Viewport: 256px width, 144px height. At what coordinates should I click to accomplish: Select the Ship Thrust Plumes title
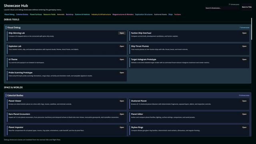tap(140, 46)
